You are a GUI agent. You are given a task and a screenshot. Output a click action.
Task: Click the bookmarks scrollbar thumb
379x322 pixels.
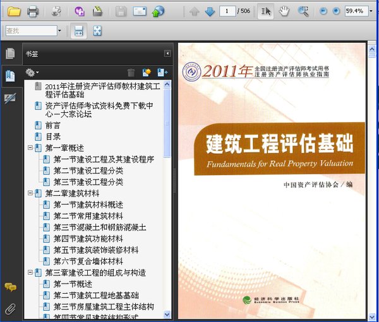(167, 123)
